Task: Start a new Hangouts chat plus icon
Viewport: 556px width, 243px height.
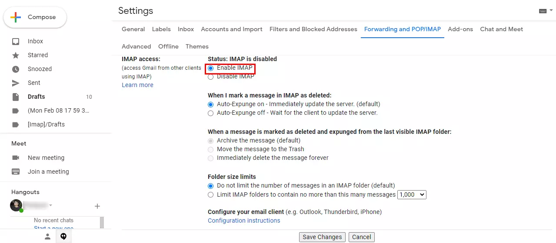Action: click(x=97, y=206)
